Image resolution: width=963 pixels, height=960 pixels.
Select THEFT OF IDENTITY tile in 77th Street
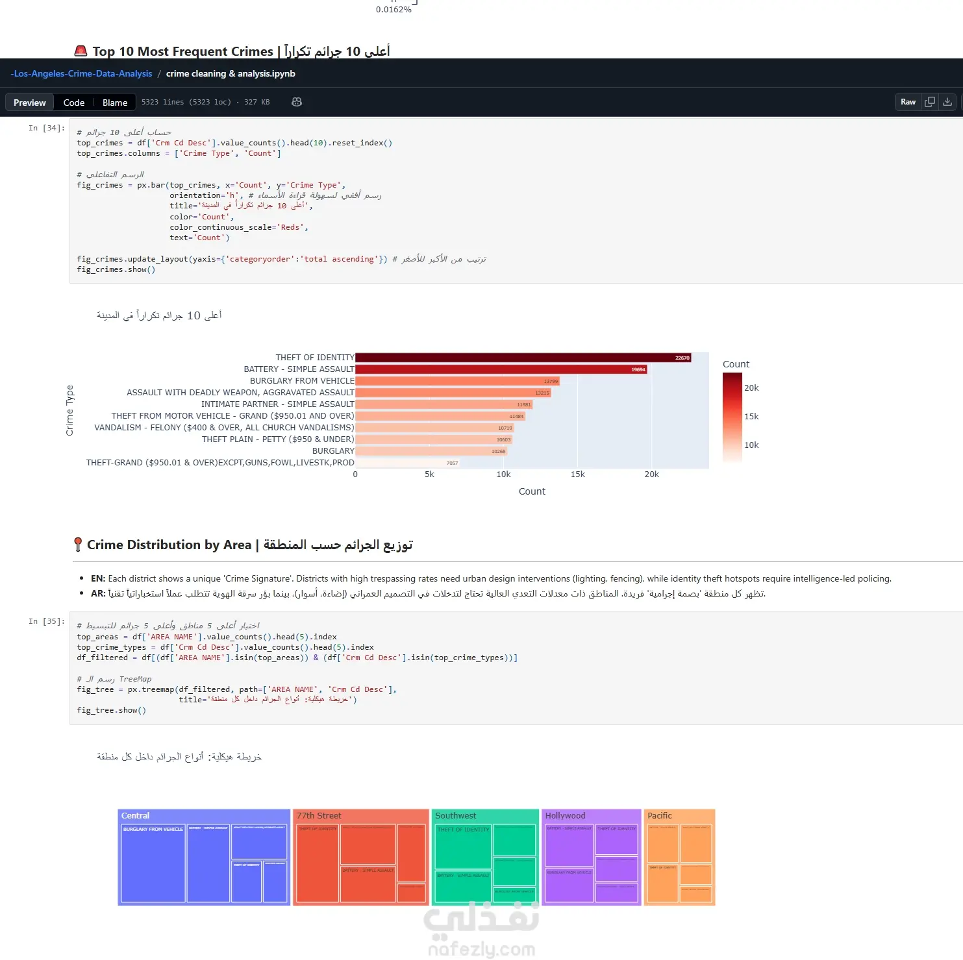tap(318, 863)
